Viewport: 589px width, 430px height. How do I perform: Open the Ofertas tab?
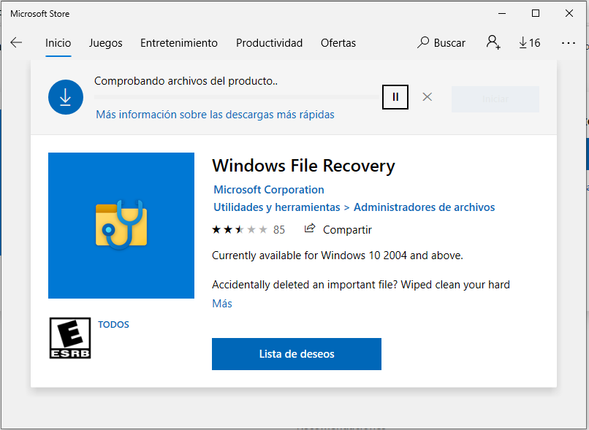338,43
